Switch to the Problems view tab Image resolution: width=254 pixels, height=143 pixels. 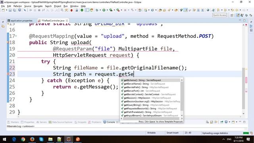tap(95, 122)
